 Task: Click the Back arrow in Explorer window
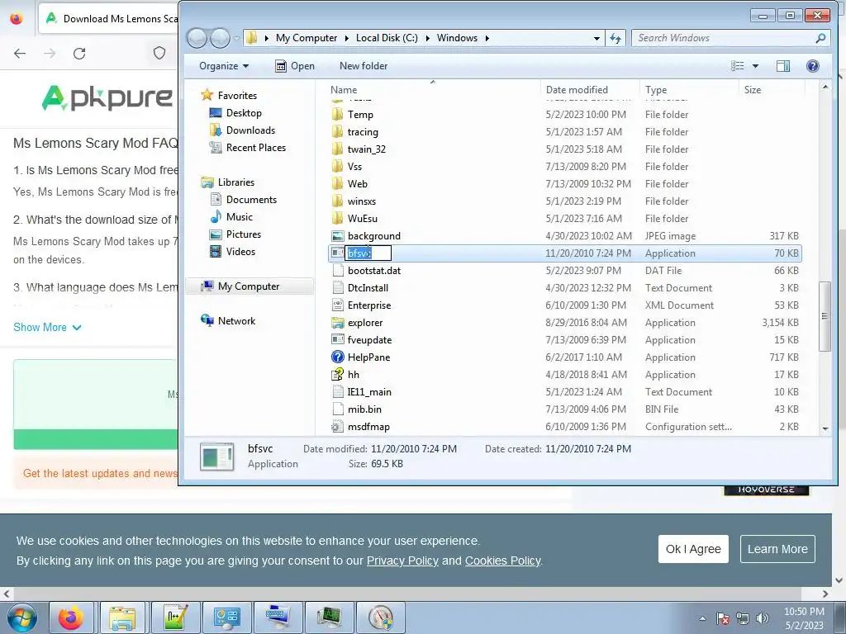coord(197,38)
